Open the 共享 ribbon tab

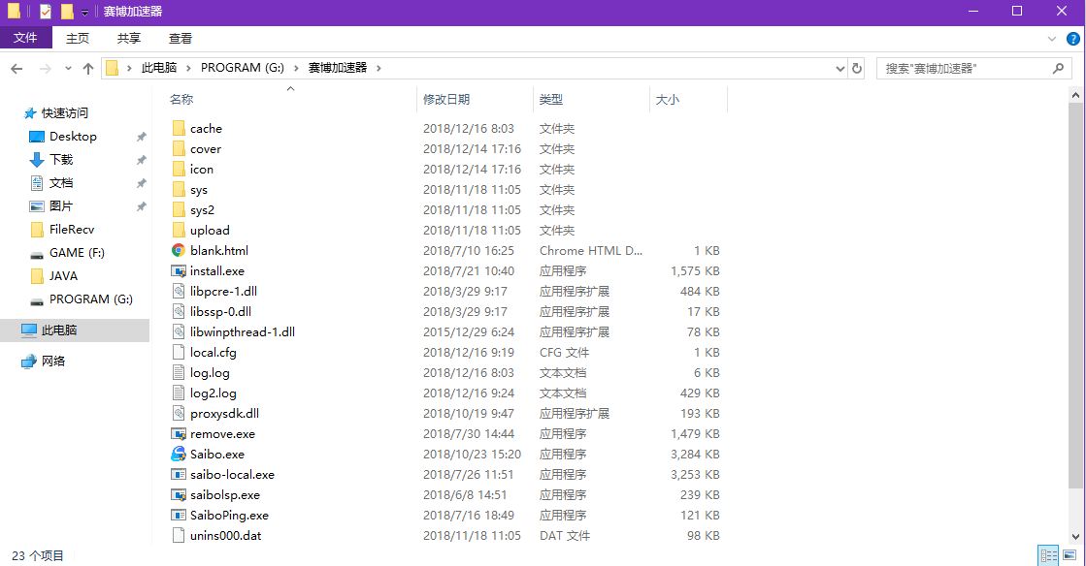coord(129,38)
